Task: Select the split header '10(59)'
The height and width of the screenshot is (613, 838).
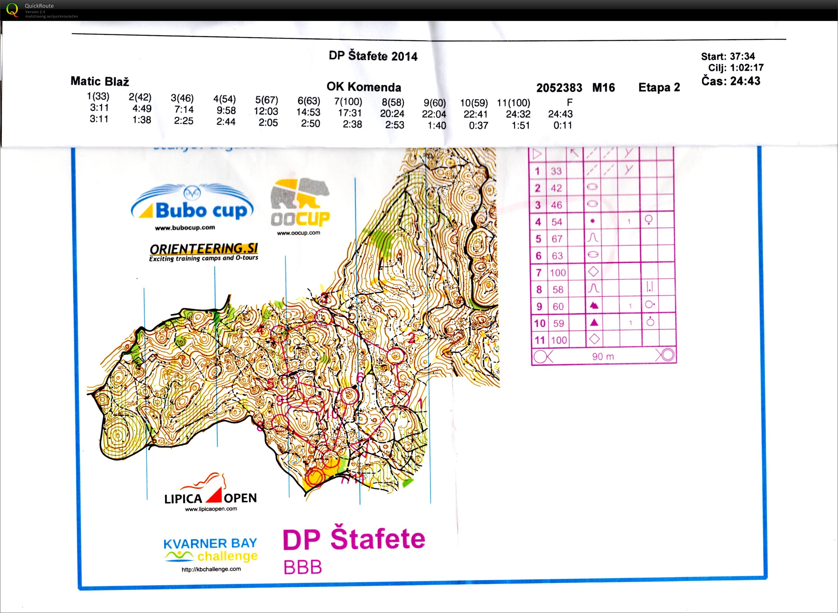Action: tap(474, 103)
